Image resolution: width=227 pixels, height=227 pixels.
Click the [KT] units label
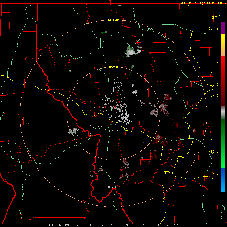point(215,17)
